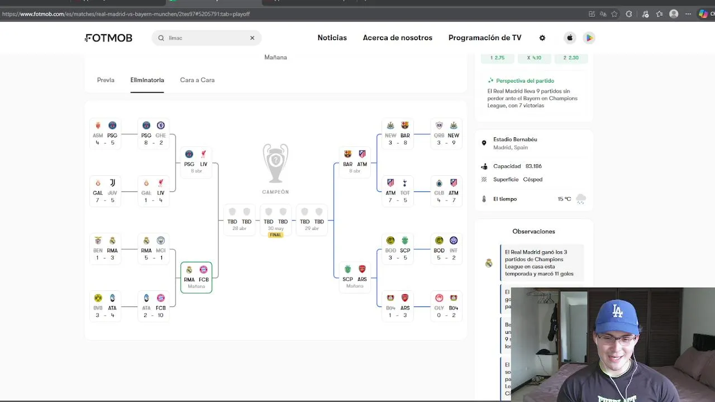Open BAR vs ATM quarterfinal match
715x402 pixels.
(x=355, y=162)
